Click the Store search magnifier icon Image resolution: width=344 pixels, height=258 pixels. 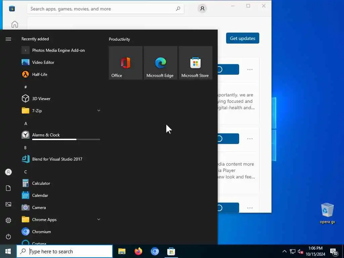(x=178, y=9)
